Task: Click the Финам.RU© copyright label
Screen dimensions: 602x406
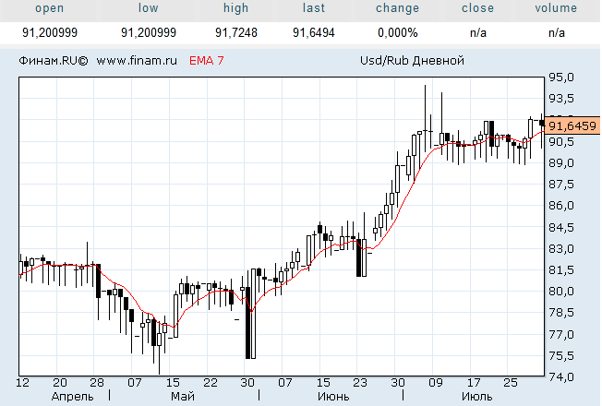Action: 52,62
